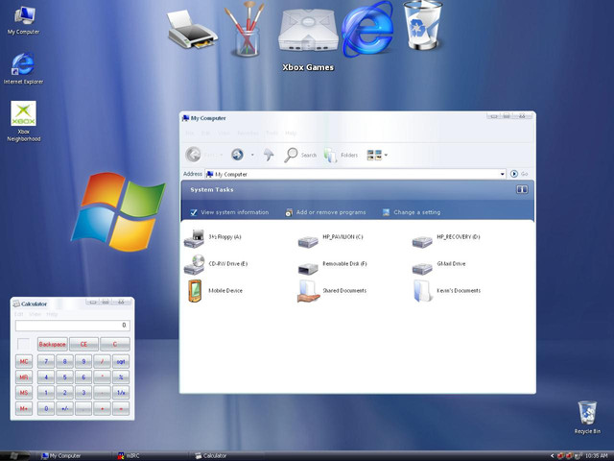The height and width of the screenshot is (461, 614).
Task: Collapse the System Tasks panel
Action: coord(522,190)
